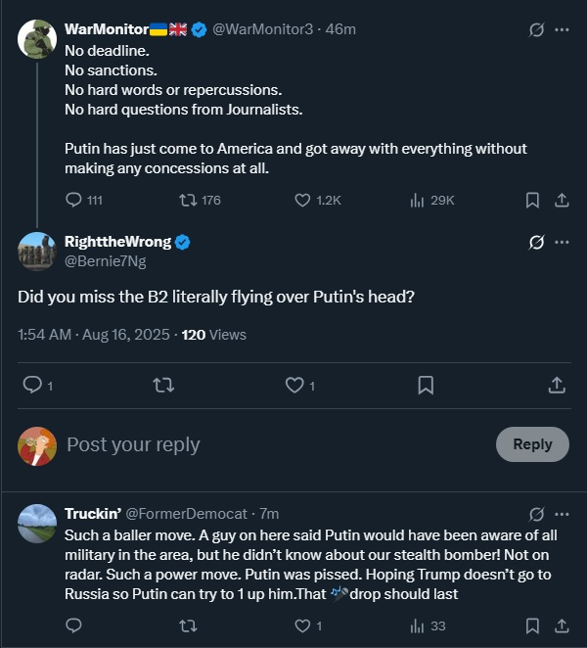
Task: Bookmark RighttheWrong's main post
Action: 426,386
